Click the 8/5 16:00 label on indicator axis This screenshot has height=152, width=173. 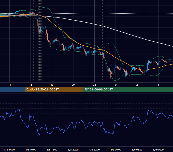tap(31, 149)
